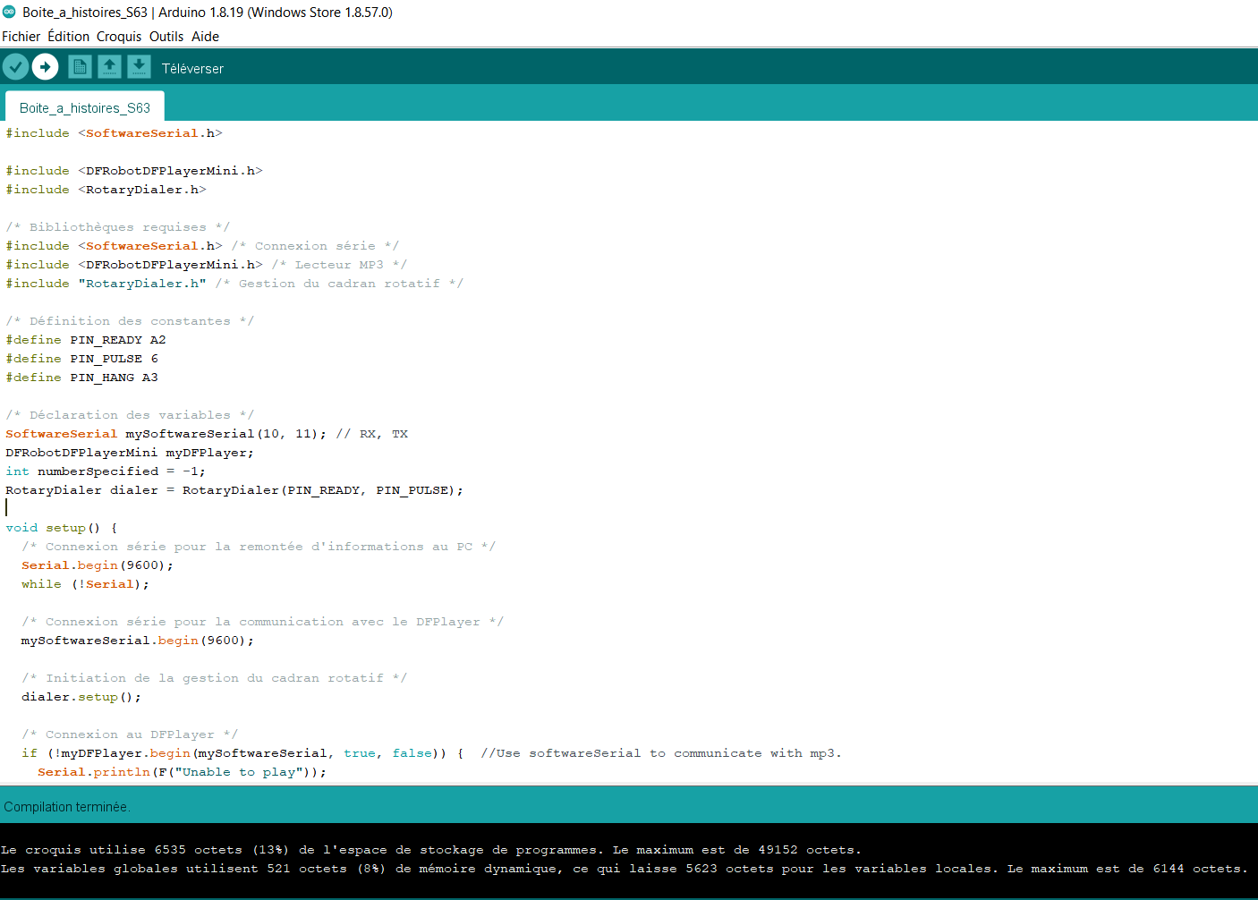Viewport: 1258px width, 900px height.
Task: Click the Arduino logo in the title bar
Action: click(x=10, y=12)
